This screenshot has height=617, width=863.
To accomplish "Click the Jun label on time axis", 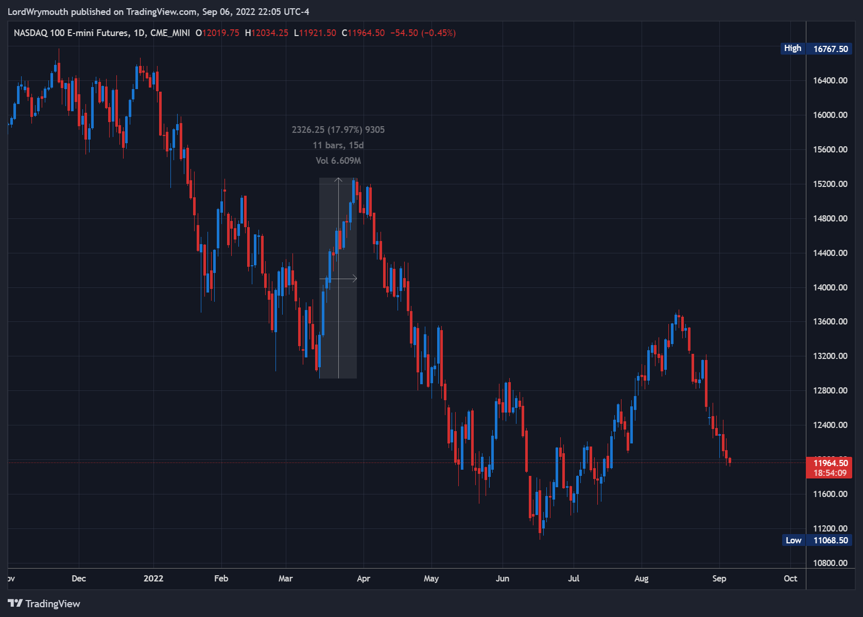I will (503, 578).
